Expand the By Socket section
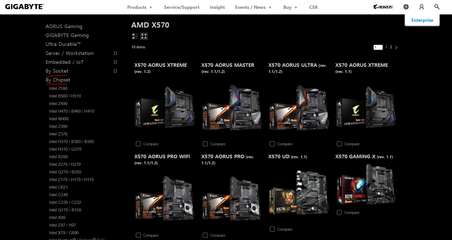The height and width of the screenshot is (240, 452). tap(115, 71)
